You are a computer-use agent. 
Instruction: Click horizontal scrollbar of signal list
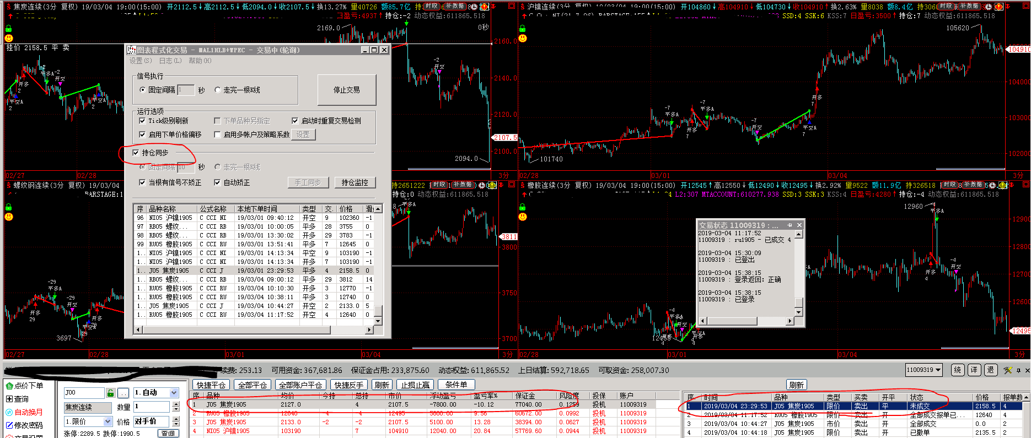pos(254,329)
